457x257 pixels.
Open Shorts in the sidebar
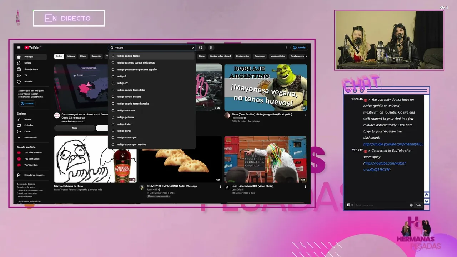31,63
